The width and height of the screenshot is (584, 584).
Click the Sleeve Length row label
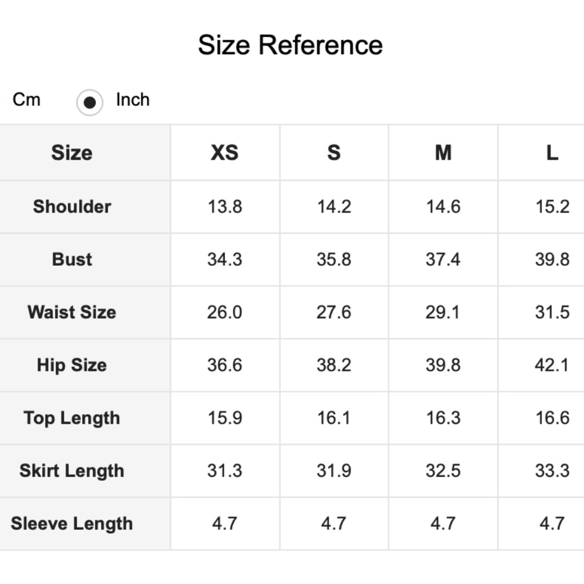72,524
